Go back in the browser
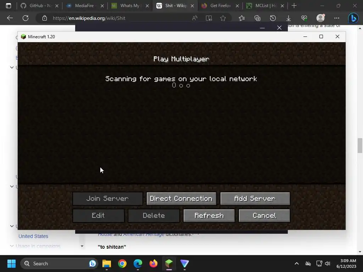The width and height of the screenshot is (363, 272). 10,18
